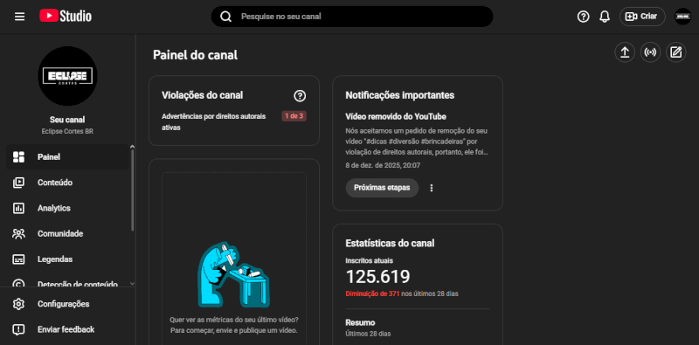This screenshot has height=345, width=699.
Task: Open Legendas in the sidebar
Action: point(67,259)
